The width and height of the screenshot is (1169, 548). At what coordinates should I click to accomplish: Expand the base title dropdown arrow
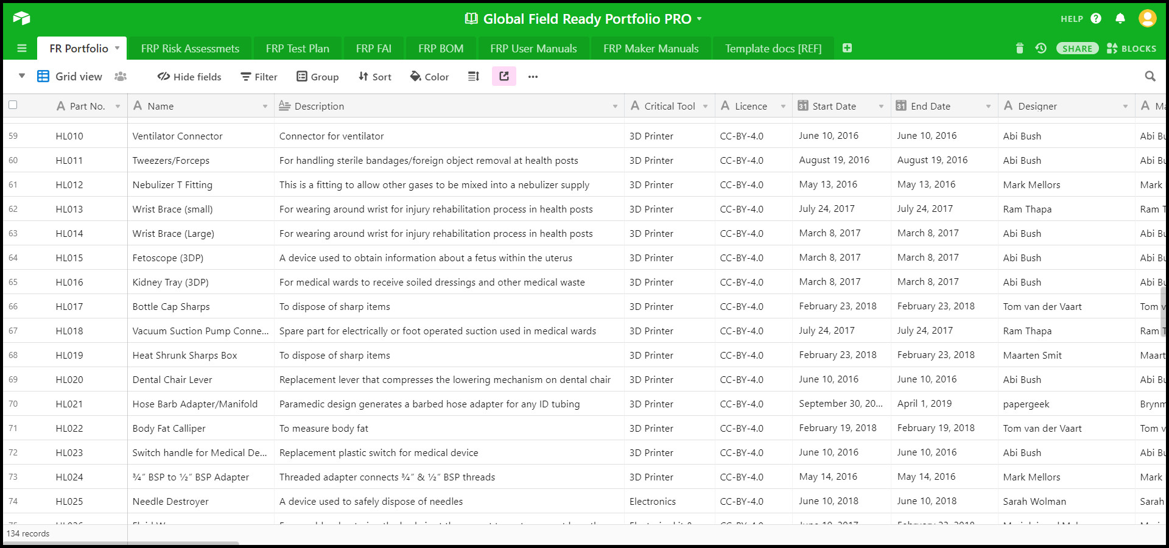point(700,19)
